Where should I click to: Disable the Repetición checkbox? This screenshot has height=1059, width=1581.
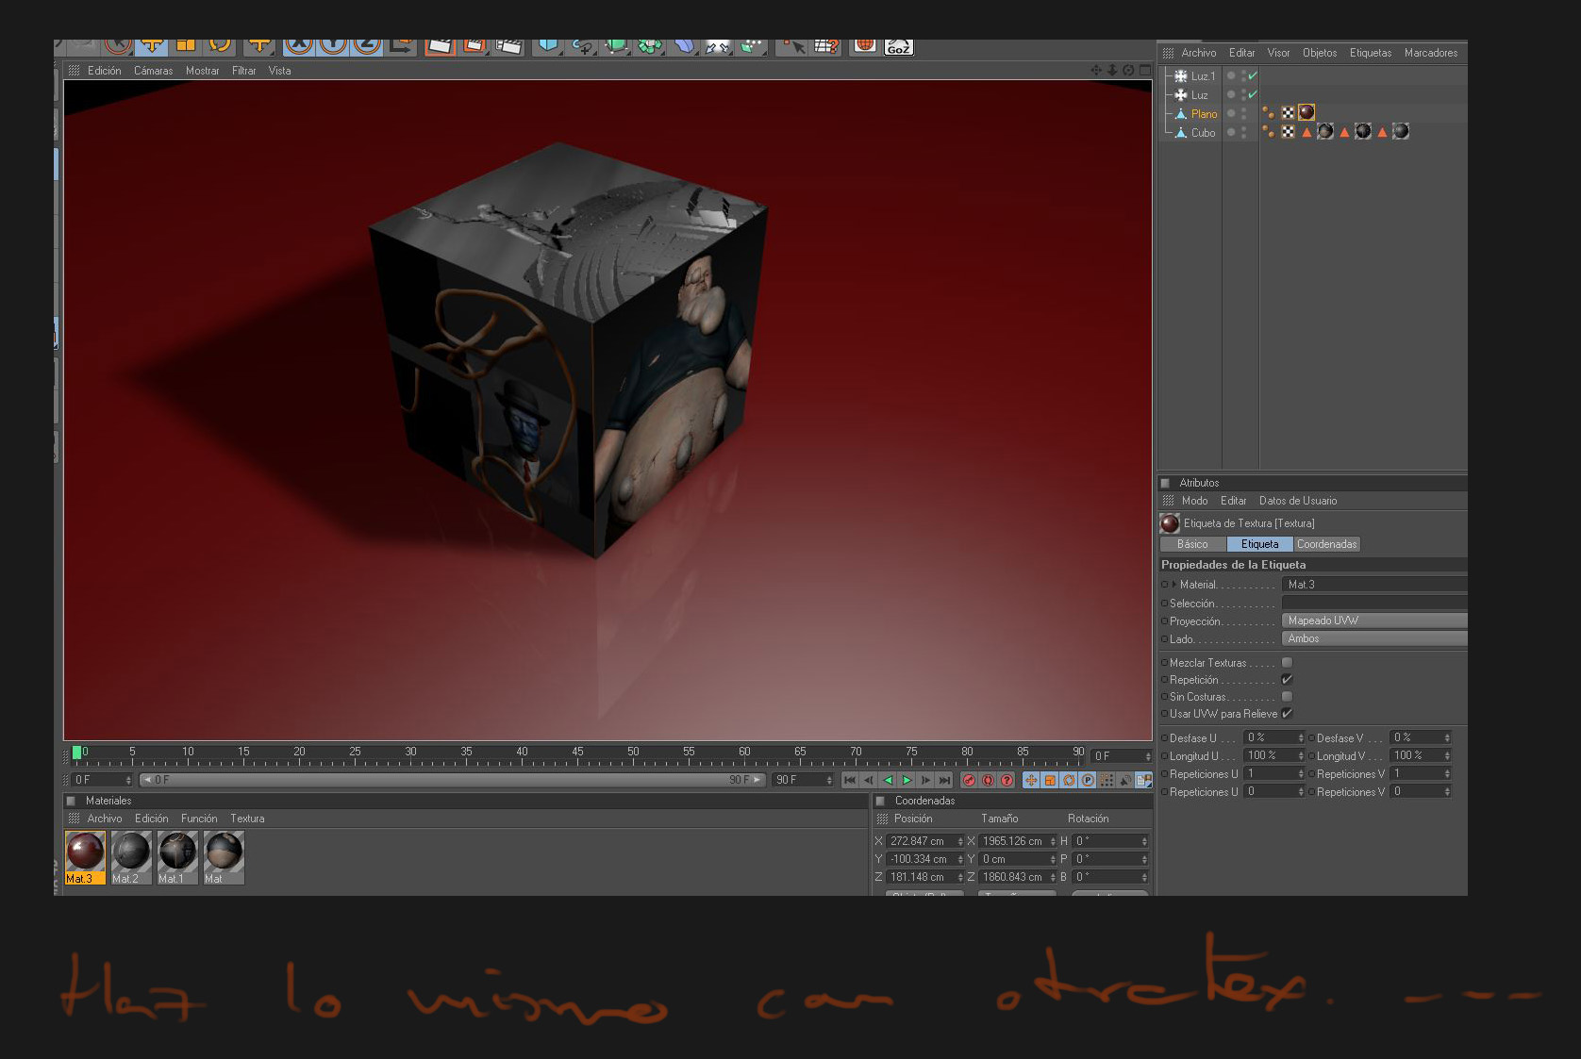(1287, 680)
